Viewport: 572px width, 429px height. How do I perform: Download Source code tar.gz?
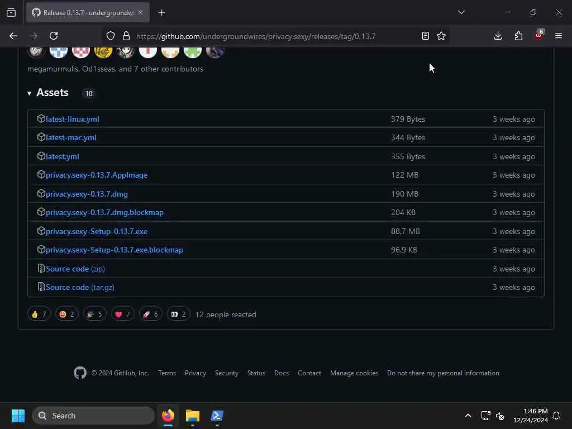tap(80, 288)
